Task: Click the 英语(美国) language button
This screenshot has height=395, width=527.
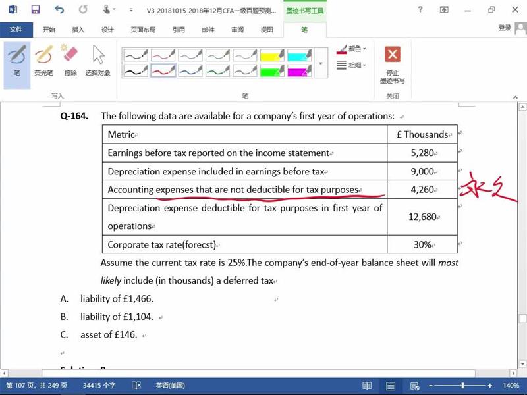Action: [170, 386]
